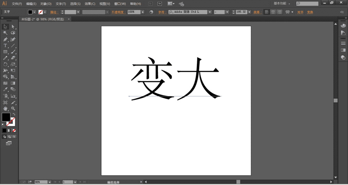Select the Blend tool

point(13,90)
